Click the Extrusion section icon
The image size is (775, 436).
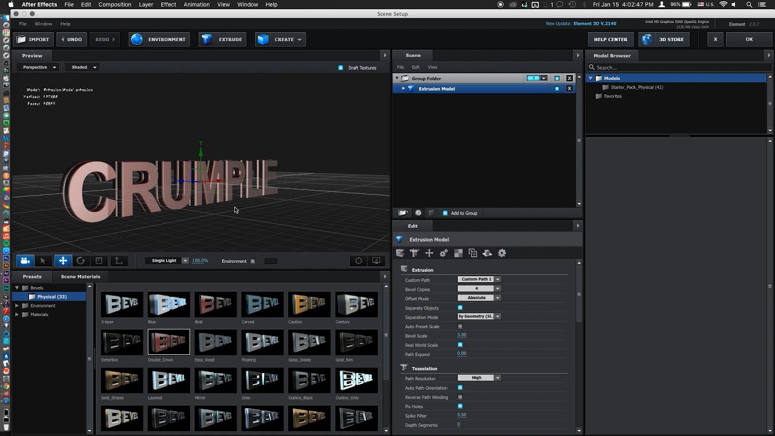point(404,269)
